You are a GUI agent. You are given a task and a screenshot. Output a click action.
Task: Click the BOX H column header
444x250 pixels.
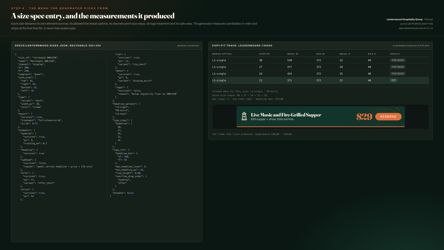372,54
